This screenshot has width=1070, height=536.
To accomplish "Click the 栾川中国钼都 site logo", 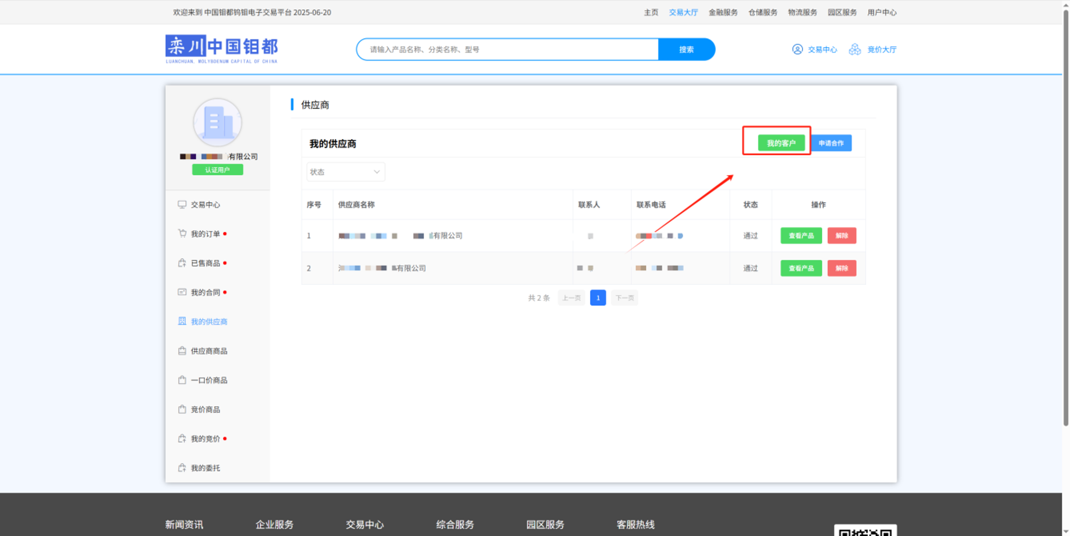I will tap(221, 49).
